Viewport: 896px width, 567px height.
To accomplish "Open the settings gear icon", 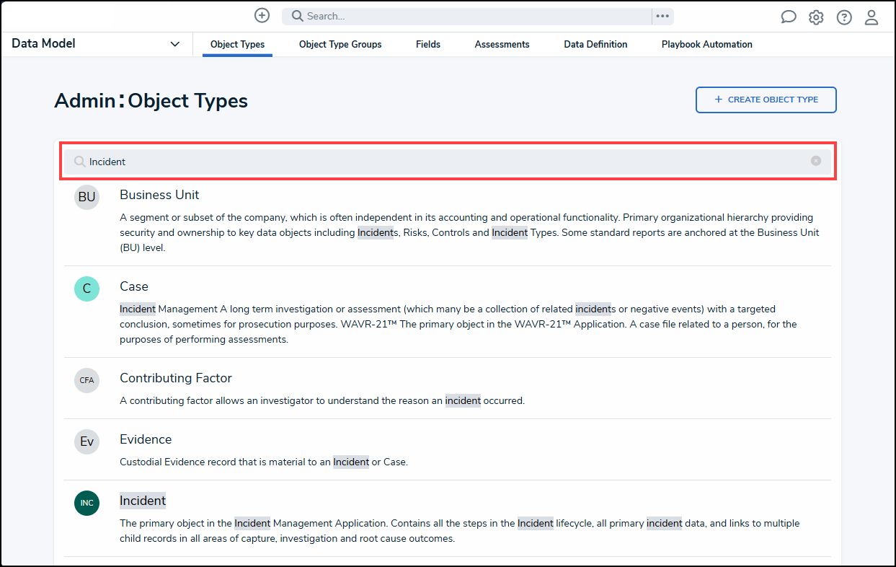I will [816, 17].
